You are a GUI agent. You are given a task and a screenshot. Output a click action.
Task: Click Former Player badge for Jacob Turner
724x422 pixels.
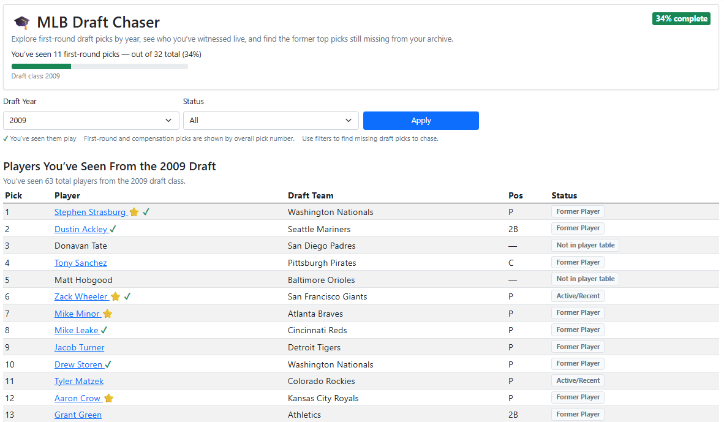[578, 347]
